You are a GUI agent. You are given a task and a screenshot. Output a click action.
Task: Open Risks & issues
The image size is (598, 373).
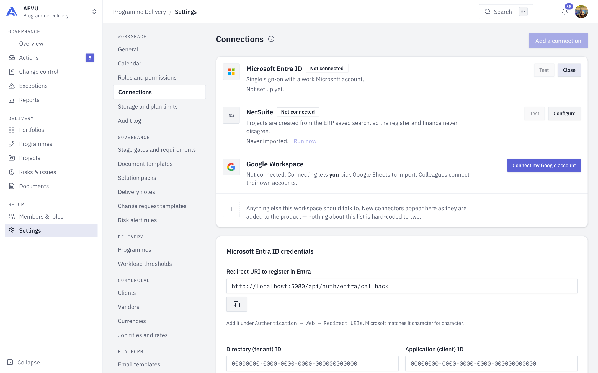tap(51, 172)
